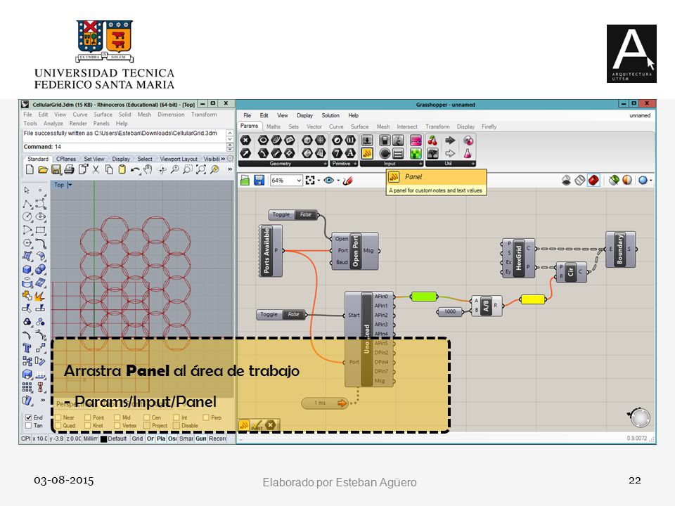This screenshot has height=506, width=675.
Task: Click the Default layer black color swatch
Action: pyautogui.click(x=103, y=439)
